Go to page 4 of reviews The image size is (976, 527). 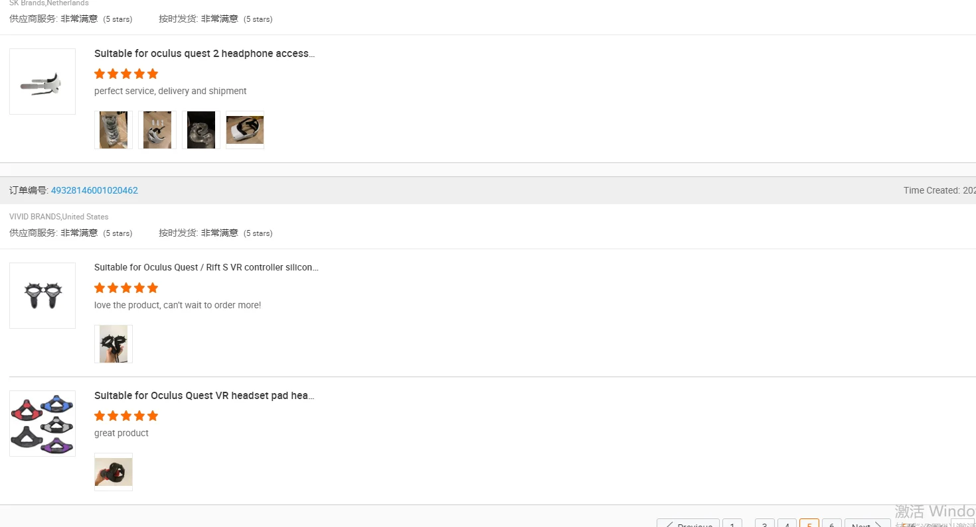(x=787, y=523)
